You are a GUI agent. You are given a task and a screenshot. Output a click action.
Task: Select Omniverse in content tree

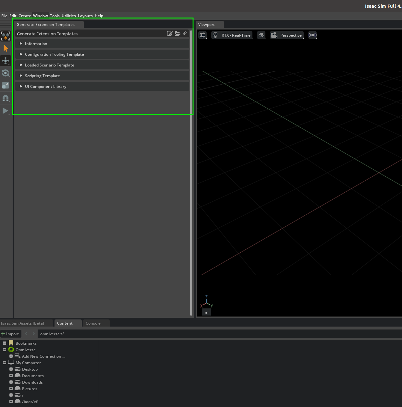pos(26,350)
